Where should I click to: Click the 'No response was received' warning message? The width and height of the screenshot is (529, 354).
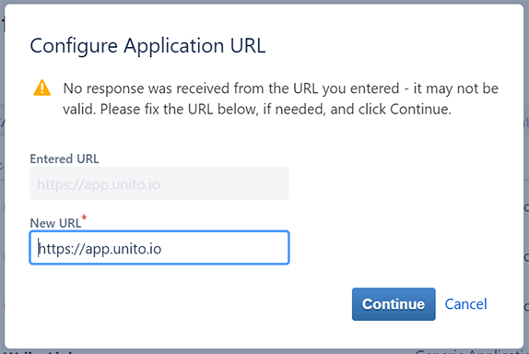(x=281, y=99)
